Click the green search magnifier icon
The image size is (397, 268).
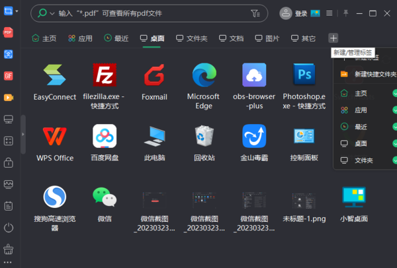[42, 13]
